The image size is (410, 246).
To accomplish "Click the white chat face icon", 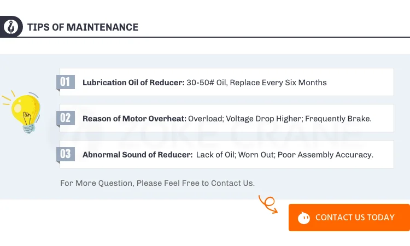I will point(304,218).
